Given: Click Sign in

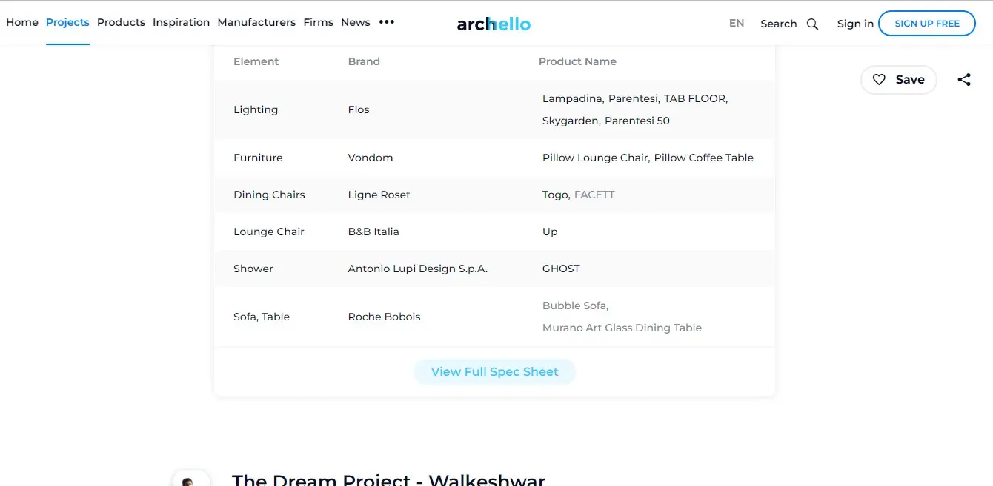Looking at the screenshot, I should click(855, 24).
